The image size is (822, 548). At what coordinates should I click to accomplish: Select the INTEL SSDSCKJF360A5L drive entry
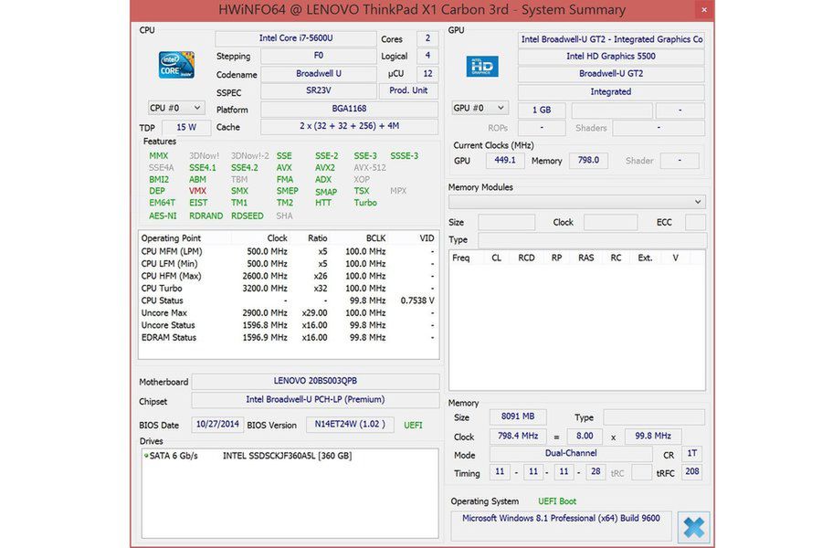pos(288,456)
